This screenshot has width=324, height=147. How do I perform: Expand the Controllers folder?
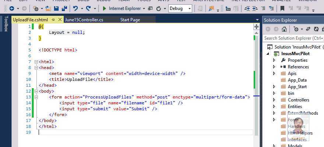point(274,100)
